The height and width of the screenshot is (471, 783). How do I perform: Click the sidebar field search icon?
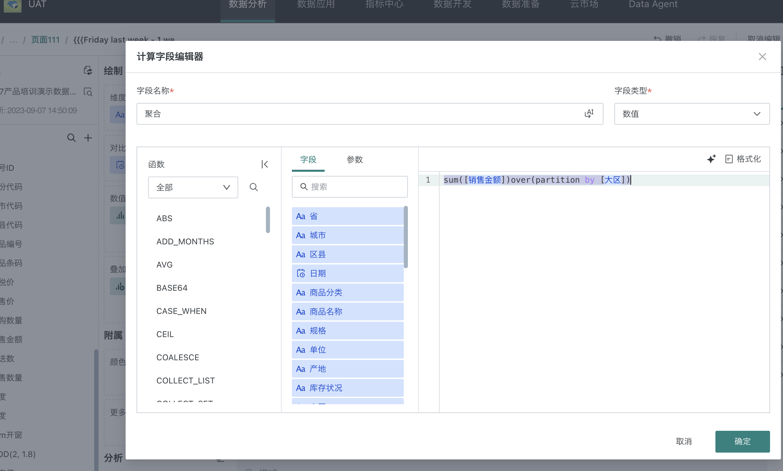[71, 138]
